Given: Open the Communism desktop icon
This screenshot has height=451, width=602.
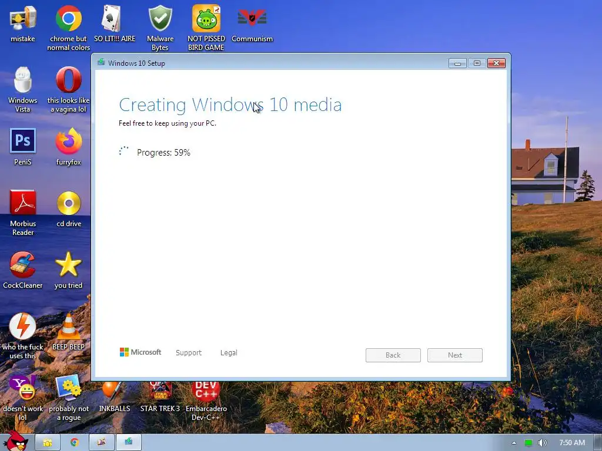Looking at the screenshot, I should [252, 18].
